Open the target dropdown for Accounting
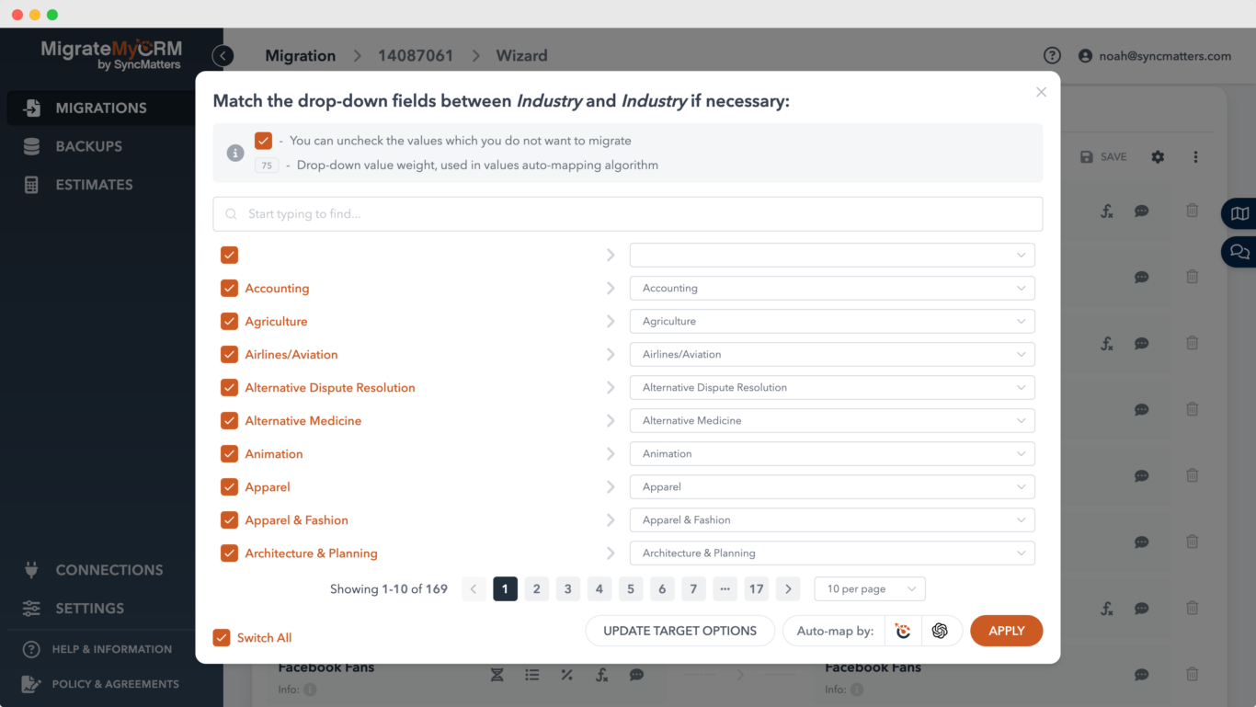The image size is (1256, 707). 831,288
